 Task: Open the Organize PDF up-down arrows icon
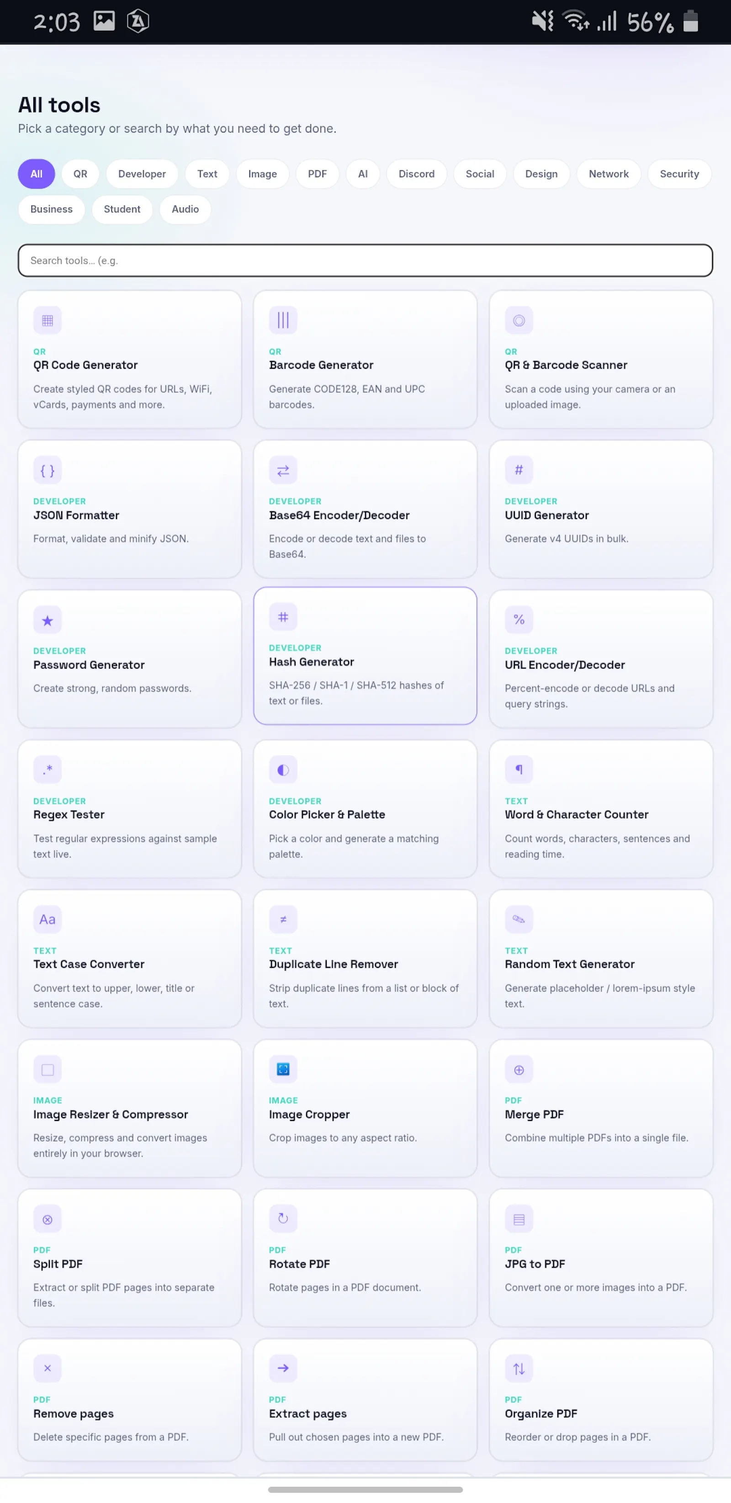(x=519, y=1368)
